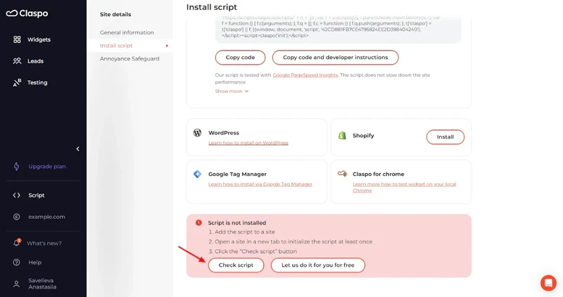Select Widgets in the sidebar
The image size is (563, 297).
tap(39, 39)
